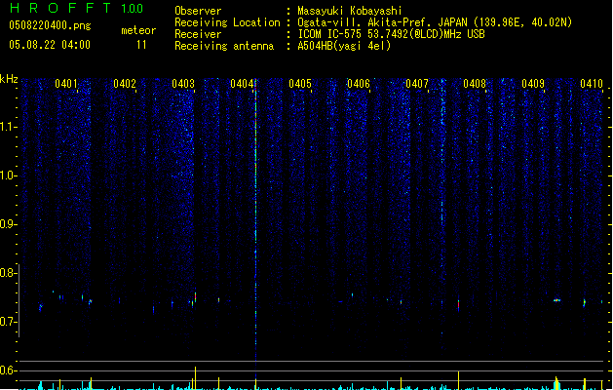The width and height of the screenshot is (613, 390).
Task: Select the ICOM IC-575 receiver description
Action: [391, 34]
